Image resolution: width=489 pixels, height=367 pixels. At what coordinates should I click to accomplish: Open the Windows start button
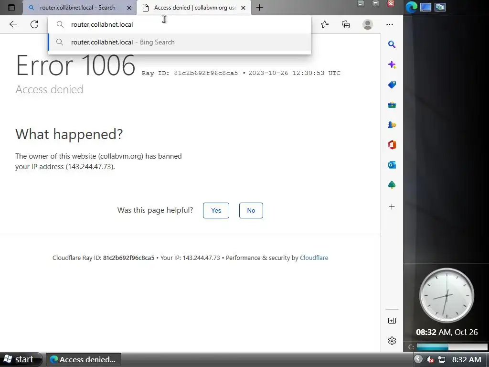20,359
